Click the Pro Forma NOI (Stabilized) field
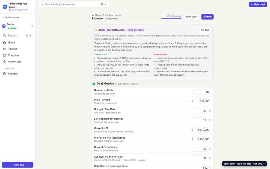The image size is (270, 169). point(202,139)
